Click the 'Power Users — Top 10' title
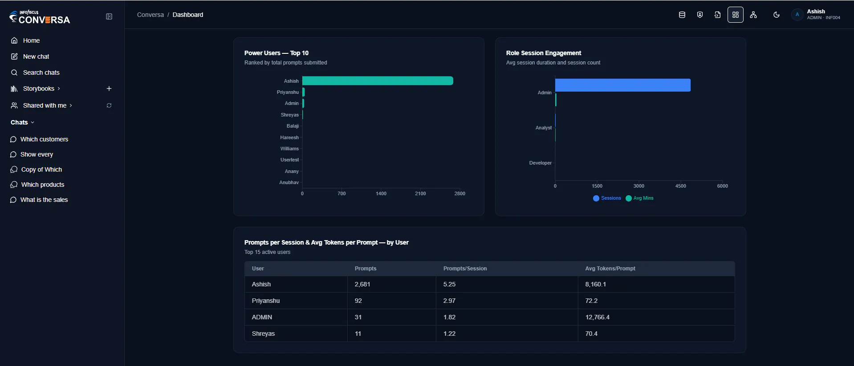The image size is (854, 366). tap(277, 53)
